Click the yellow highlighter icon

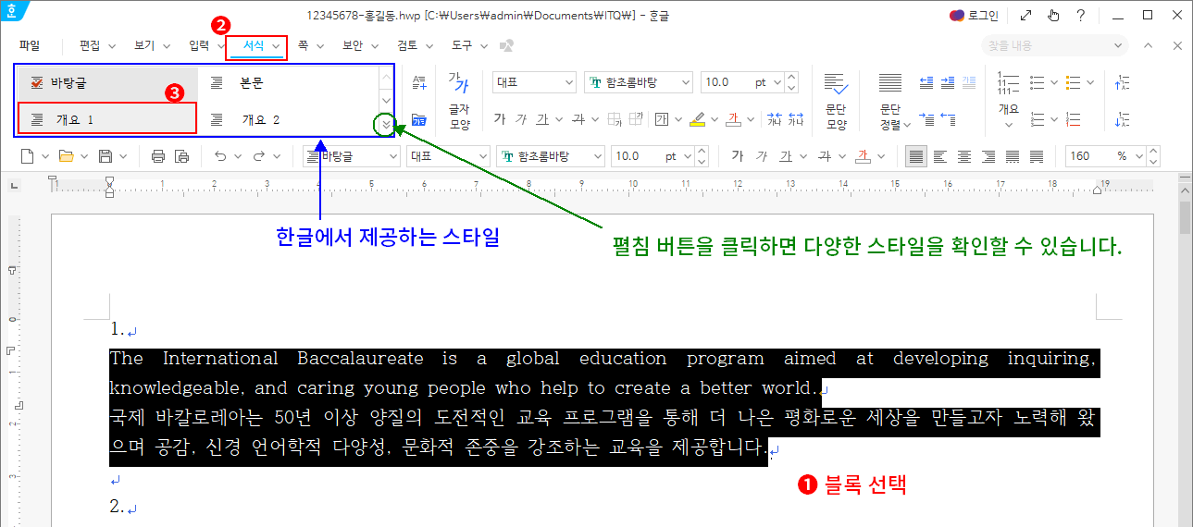click(x=698, y=118)
